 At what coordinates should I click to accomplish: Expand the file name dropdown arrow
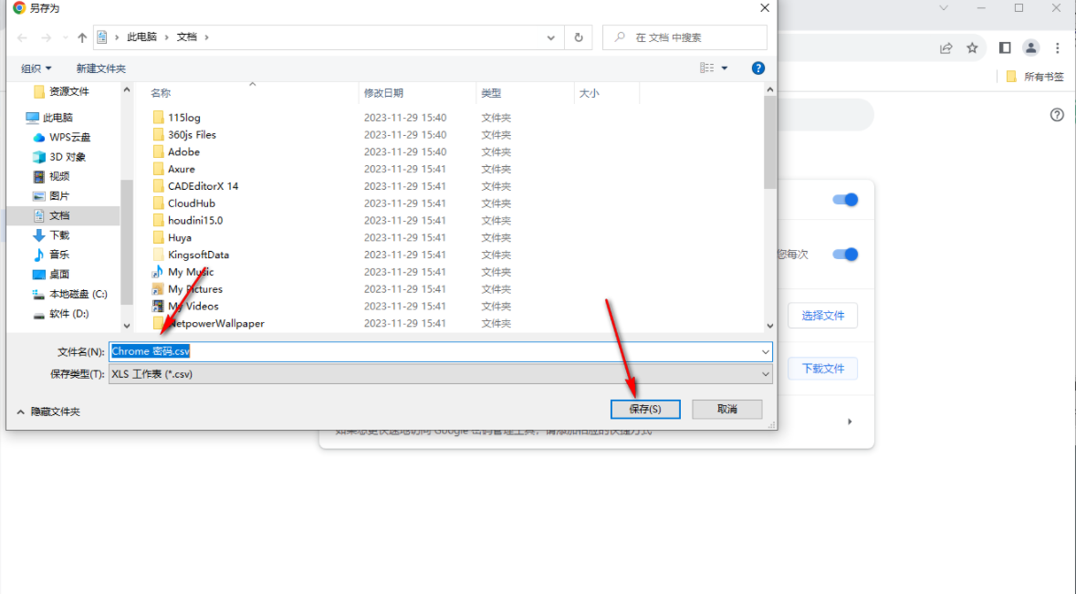pos(765,352)
